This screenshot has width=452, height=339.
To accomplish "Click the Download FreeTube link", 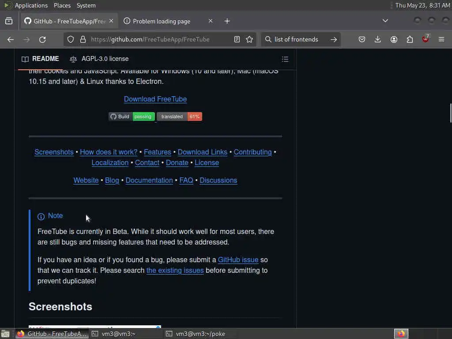I will click(x=155, y=99).
